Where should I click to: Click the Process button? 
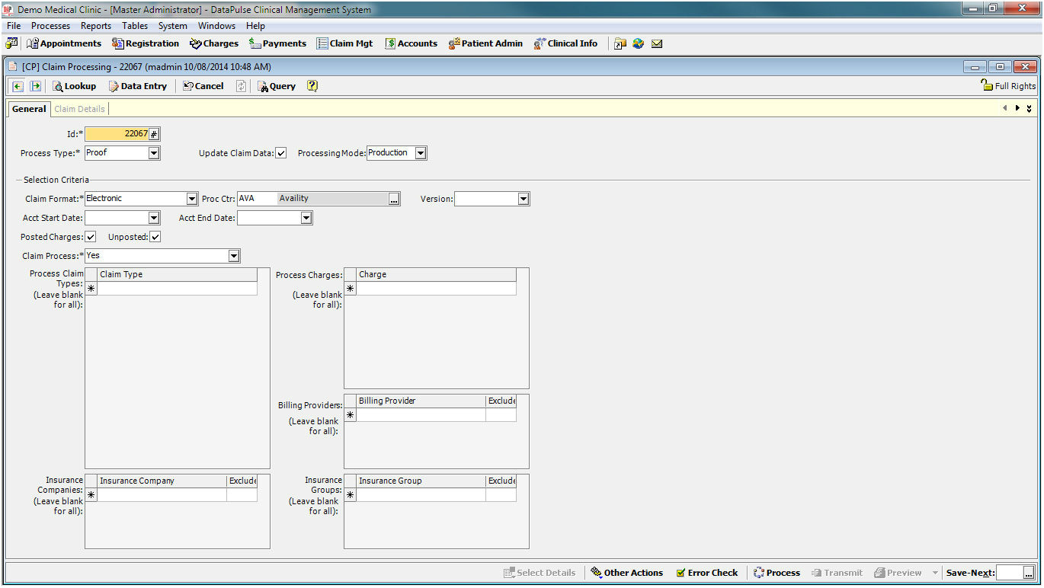click(x=777, y=573)
